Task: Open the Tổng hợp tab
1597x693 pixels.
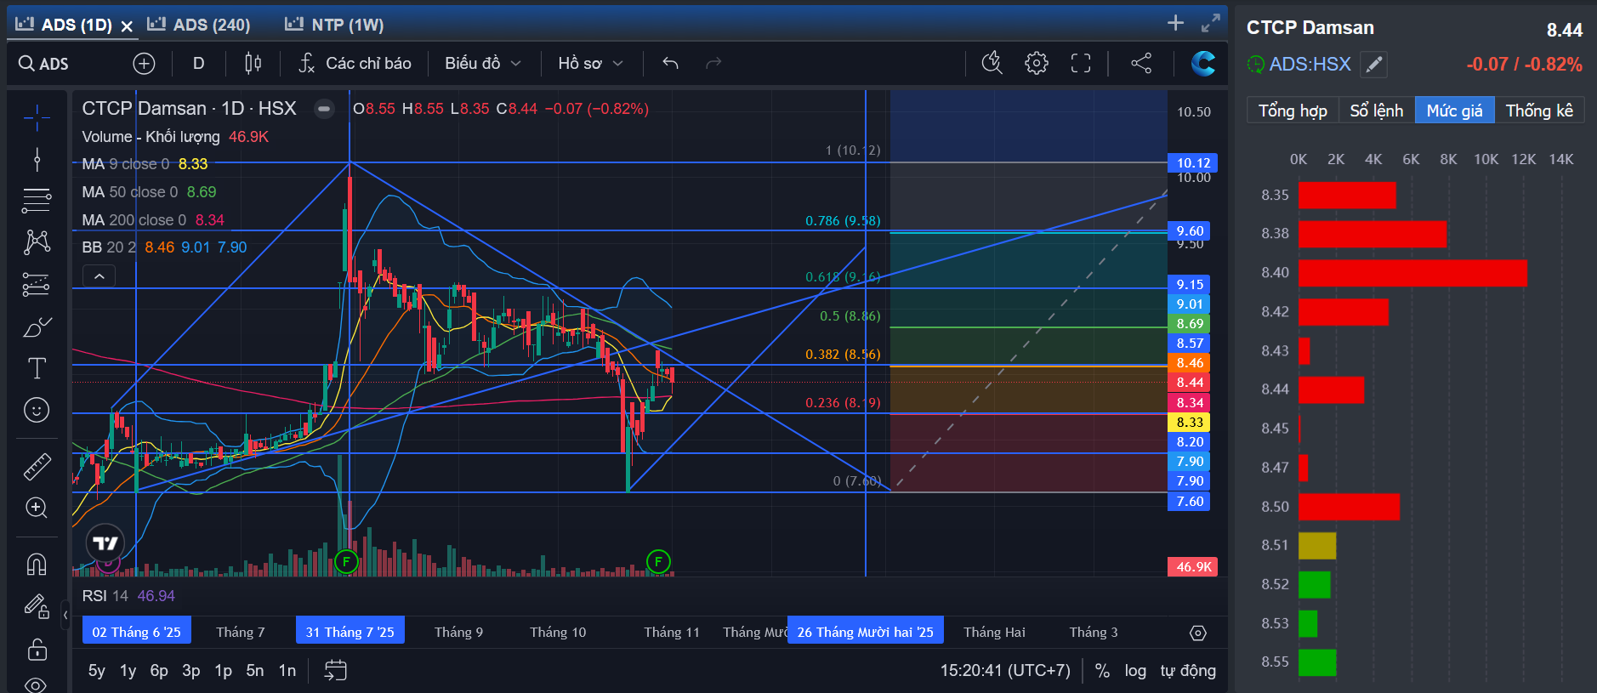Action: click(x=1293, y=111)
